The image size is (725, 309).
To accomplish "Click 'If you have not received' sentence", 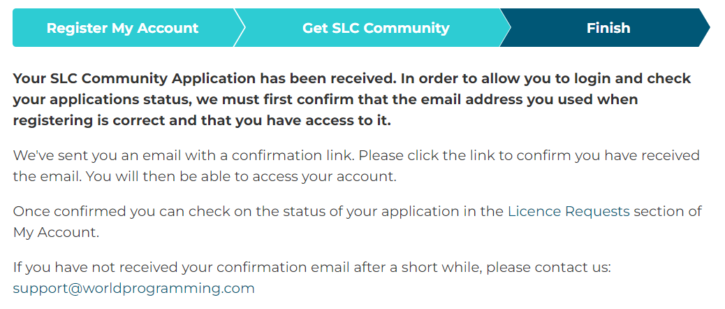I will pos(312,267).
